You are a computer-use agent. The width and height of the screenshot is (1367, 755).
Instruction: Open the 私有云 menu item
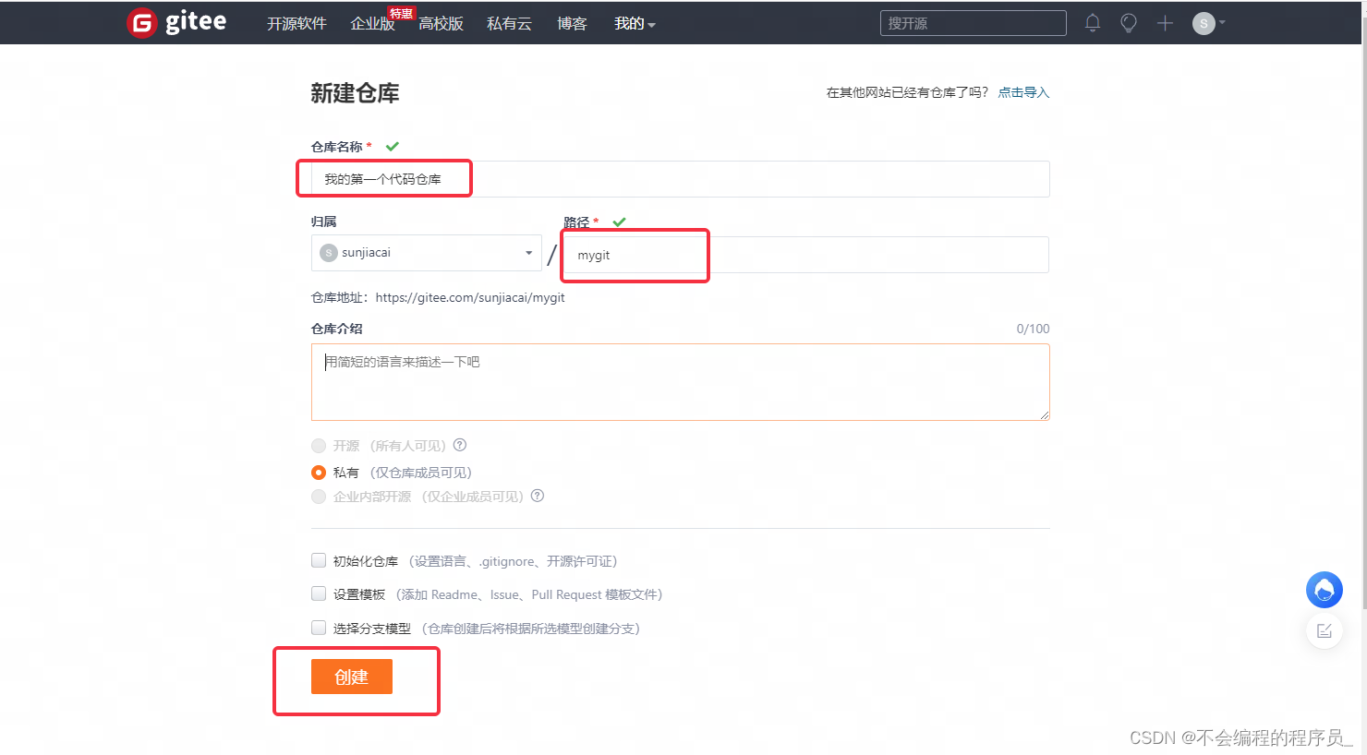(x=509, y=24)
